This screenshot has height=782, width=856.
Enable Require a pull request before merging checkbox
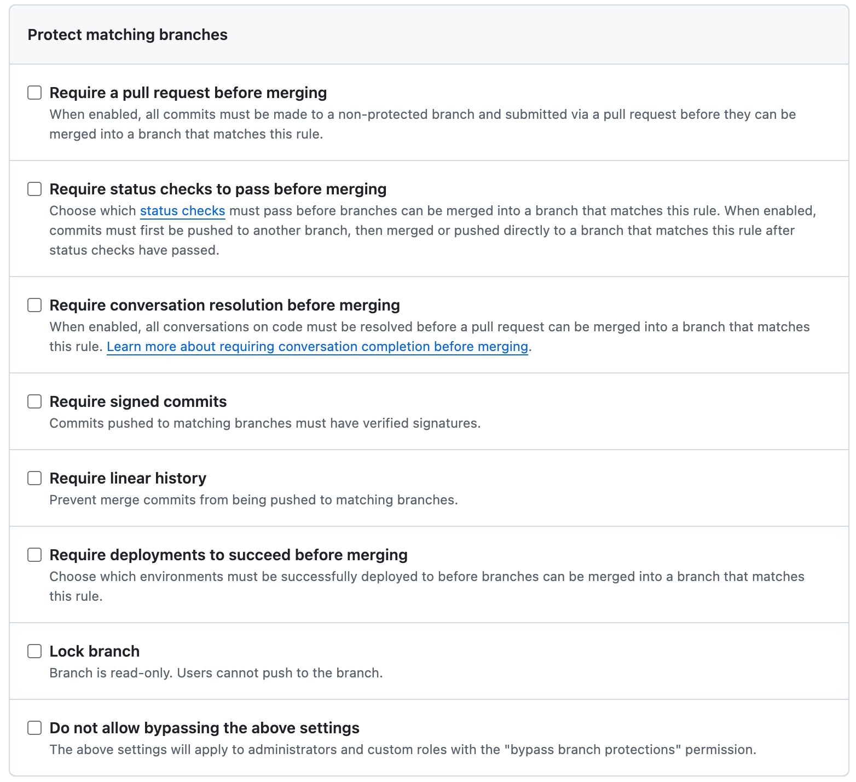coord(34,93)
